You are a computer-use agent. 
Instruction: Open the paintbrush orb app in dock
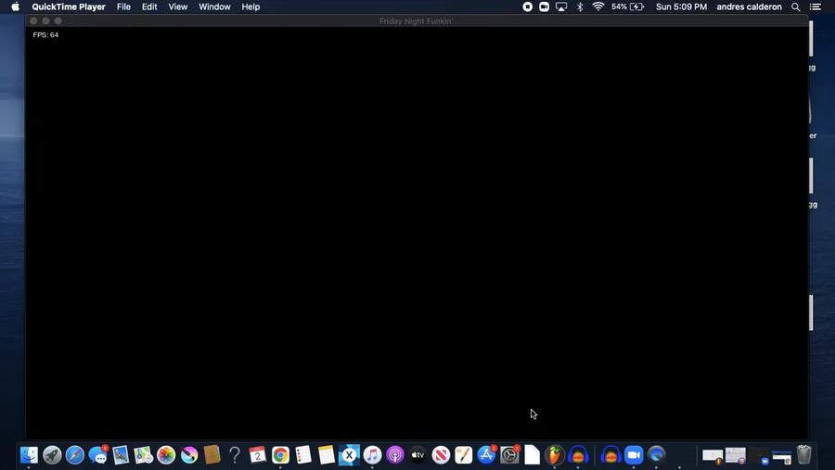[x=189, y=455]
